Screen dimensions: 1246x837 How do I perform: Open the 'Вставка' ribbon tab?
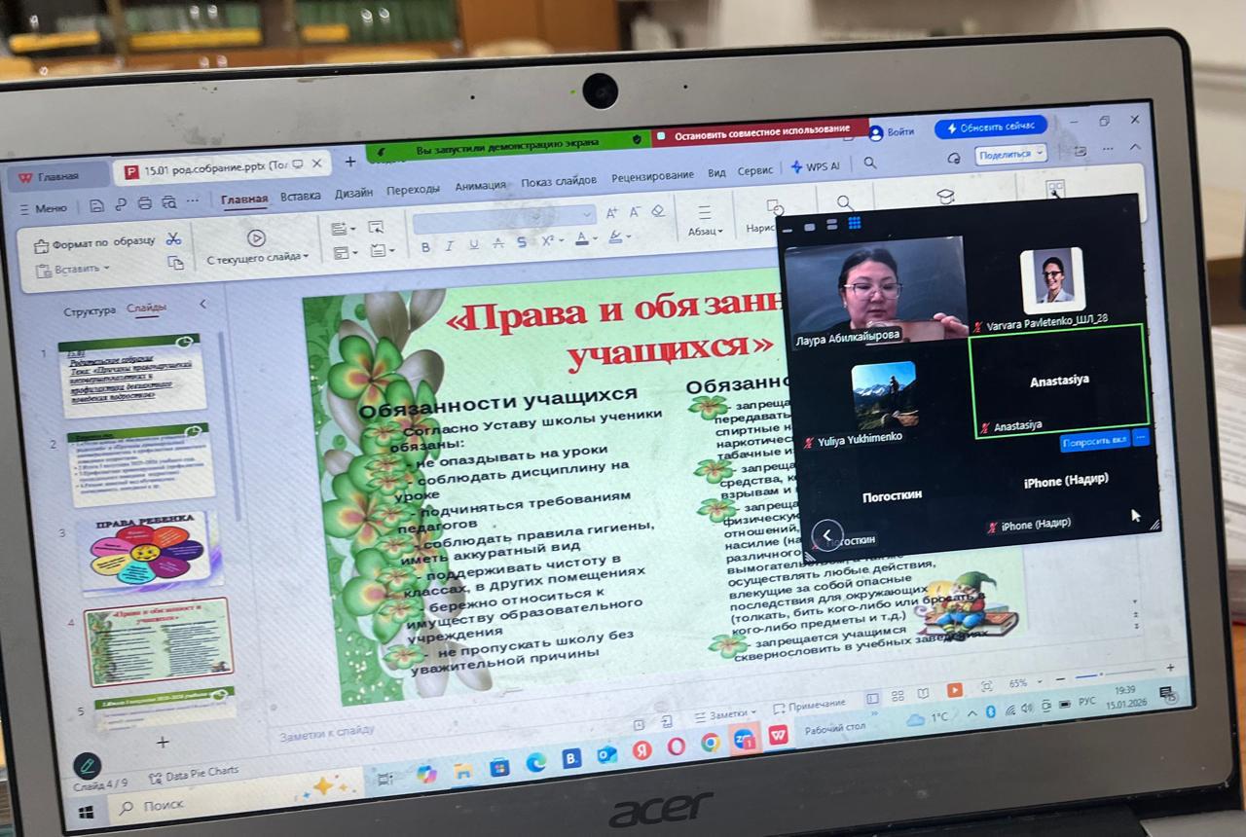pos(301,196)
